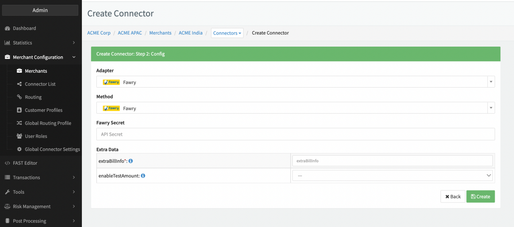Screen dimensions: 514x227
Task: Click the Connector List share icon
Action: pyautogui.click(x=19, y=84)
